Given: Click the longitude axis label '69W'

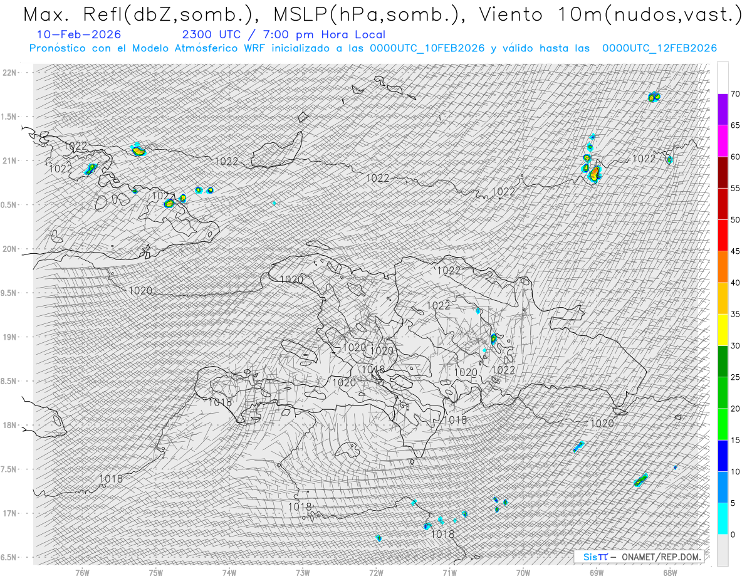Looking at the screenshot, I should coord(597,573).
